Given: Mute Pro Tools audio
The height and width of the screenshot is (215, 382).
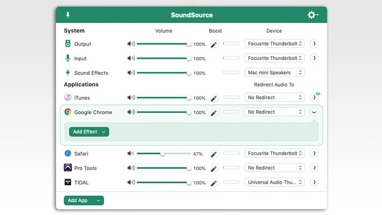Looking at the screenshot, I should click(131, 168).
